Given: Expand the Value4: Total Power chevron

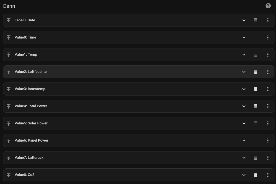Looking at the screenshot, I should [x=244, y=106].
